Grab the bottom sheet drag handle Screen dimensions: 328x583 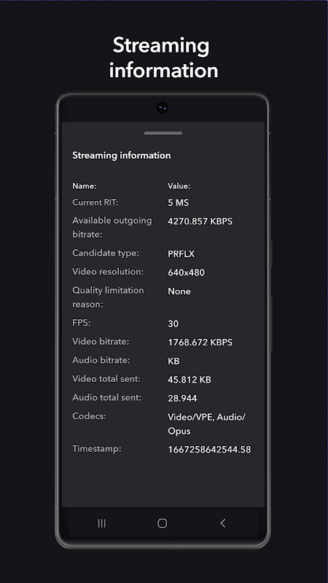click(x=163, y=133)
